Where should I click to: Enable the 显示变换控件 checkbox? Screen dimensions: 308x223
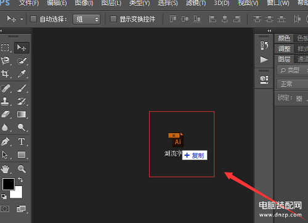click(113, 19)
